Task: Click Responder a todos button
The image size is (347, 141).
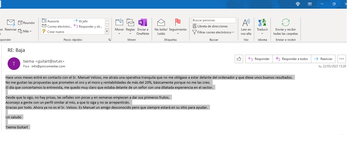Action: click(x=292, y=59)
